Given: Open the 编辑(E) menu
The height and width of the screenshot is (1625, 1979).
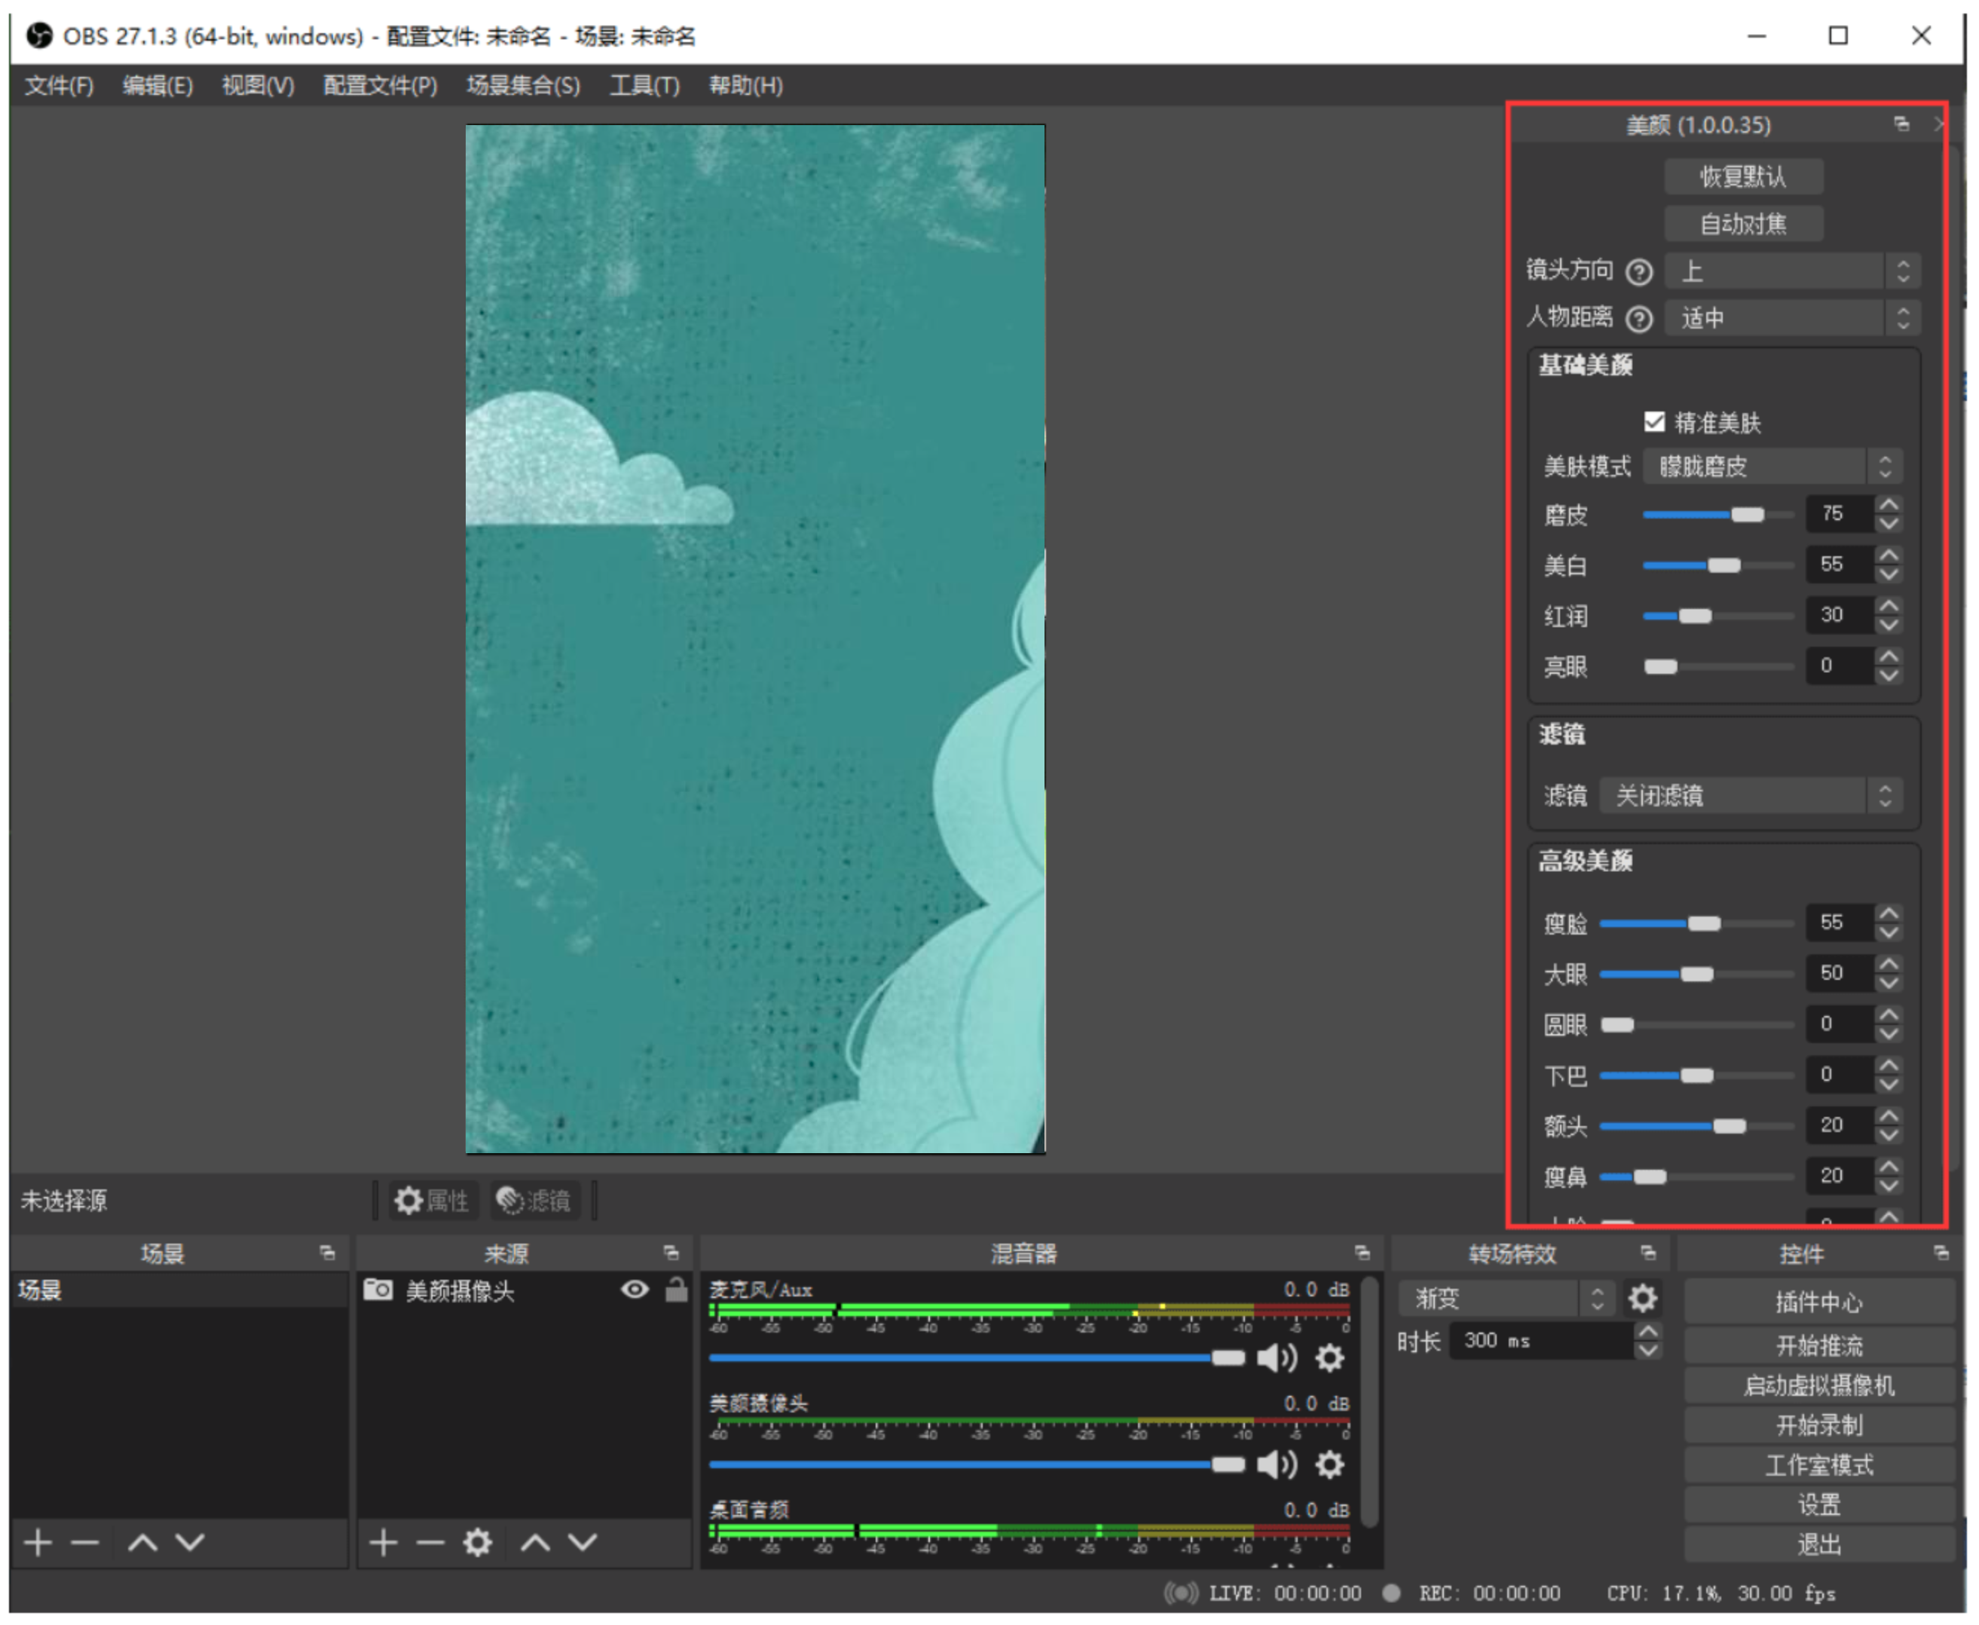Looking at the screenshot, I should (x=158, y=85).
